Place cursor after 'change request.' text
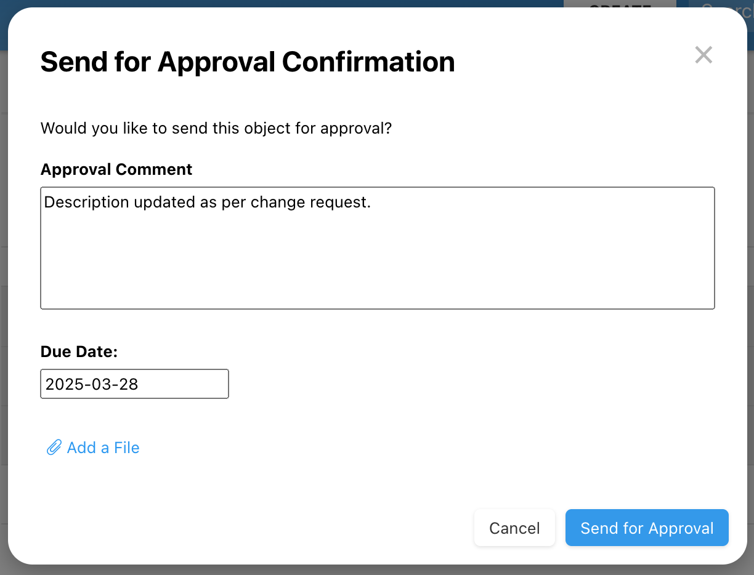754x575 pixels. (x=372, y=202)
